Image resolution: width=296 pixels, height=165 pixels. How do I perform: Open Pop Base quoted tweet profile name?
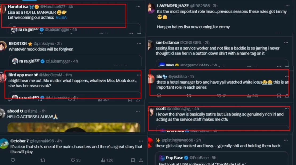click(x=174, y=158)
